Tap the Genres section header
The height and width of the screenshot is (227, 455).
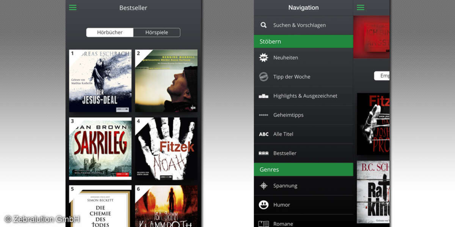(303, 169)
